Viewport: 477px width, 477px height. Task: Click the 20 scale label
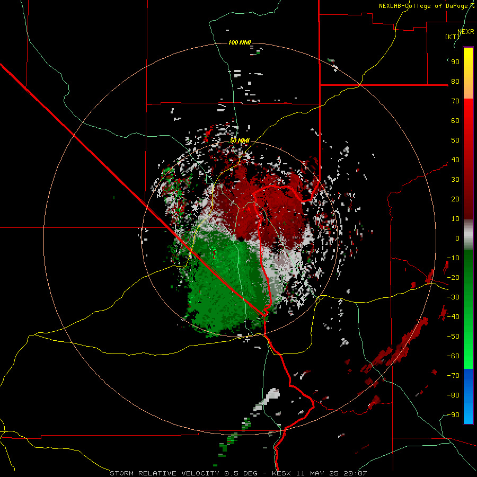pyautogui.click(x=455, y=199)
